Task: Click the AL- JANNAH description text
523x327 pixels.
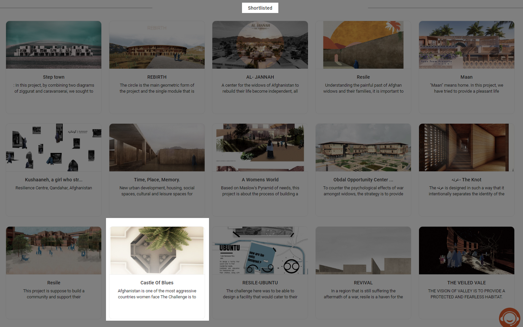Action: click(260, 88)
